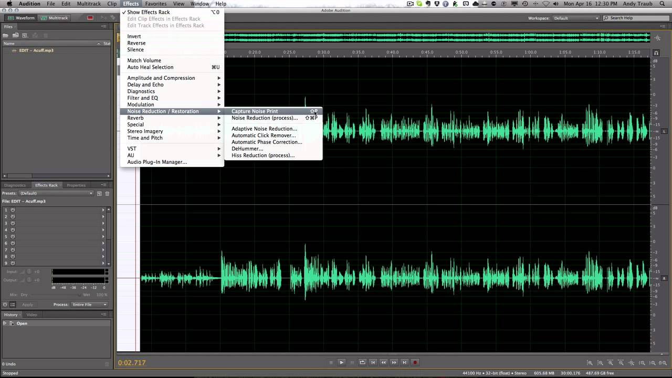Toggle Show Effects Rack checkmark item
Viewport: 672px width, 378px height.
pos(172,12)
